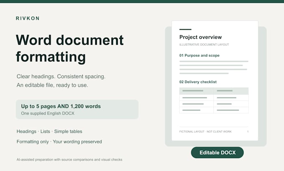Click the '02 Delivery checklist' heading

click(x=198, y=82)
